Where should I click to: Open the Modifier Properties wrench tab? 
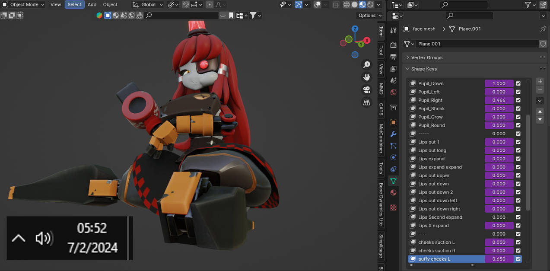[x=393, y=134]
